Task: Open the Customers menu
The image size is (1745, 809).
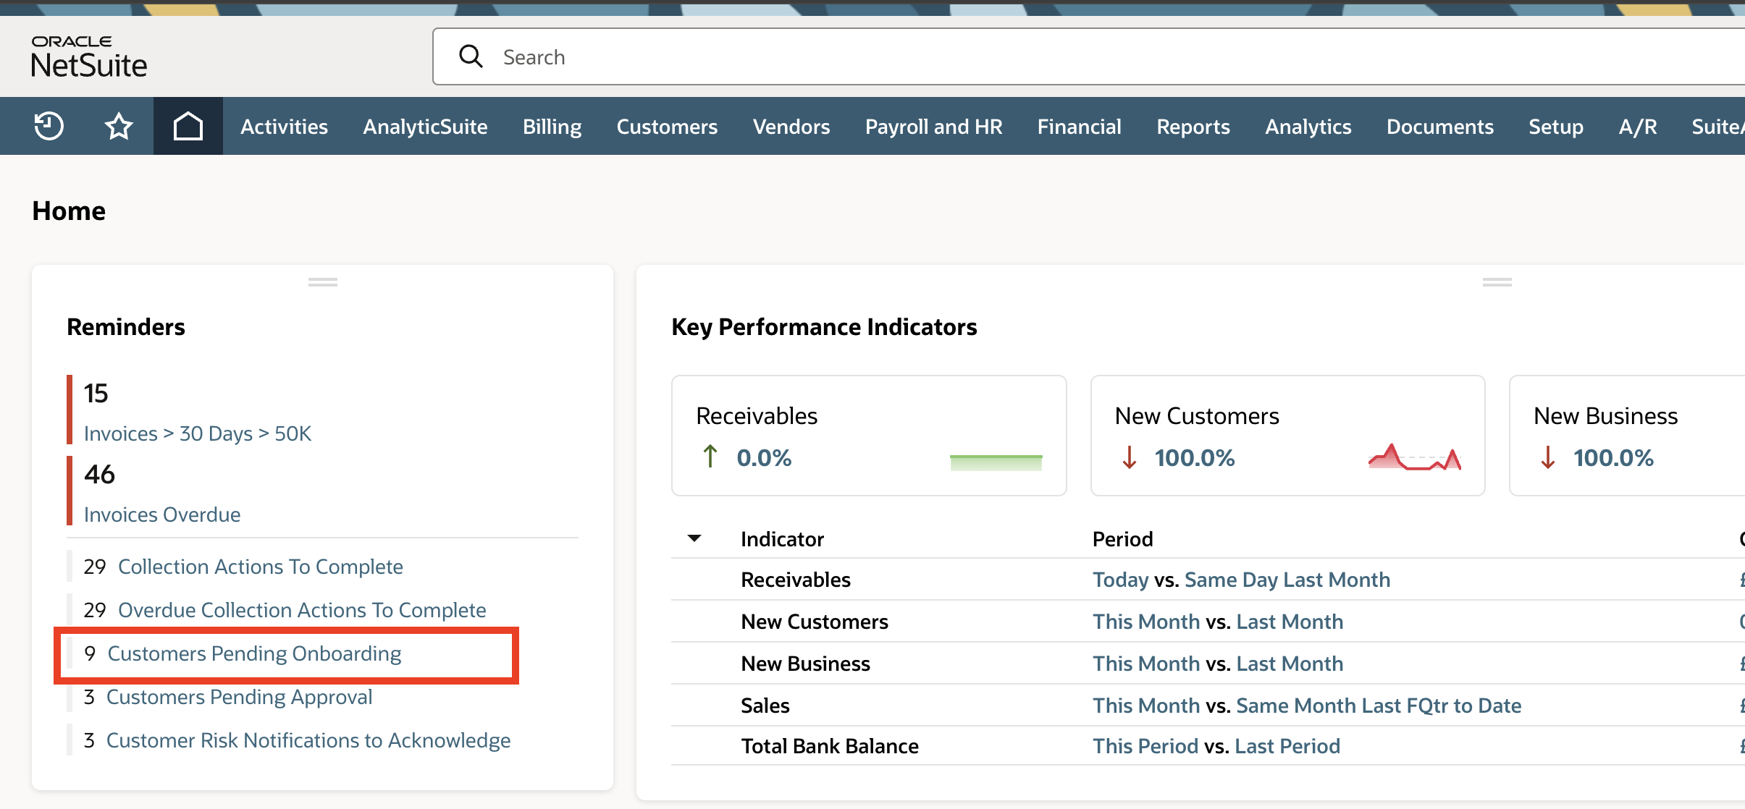Action: [667, 127]
